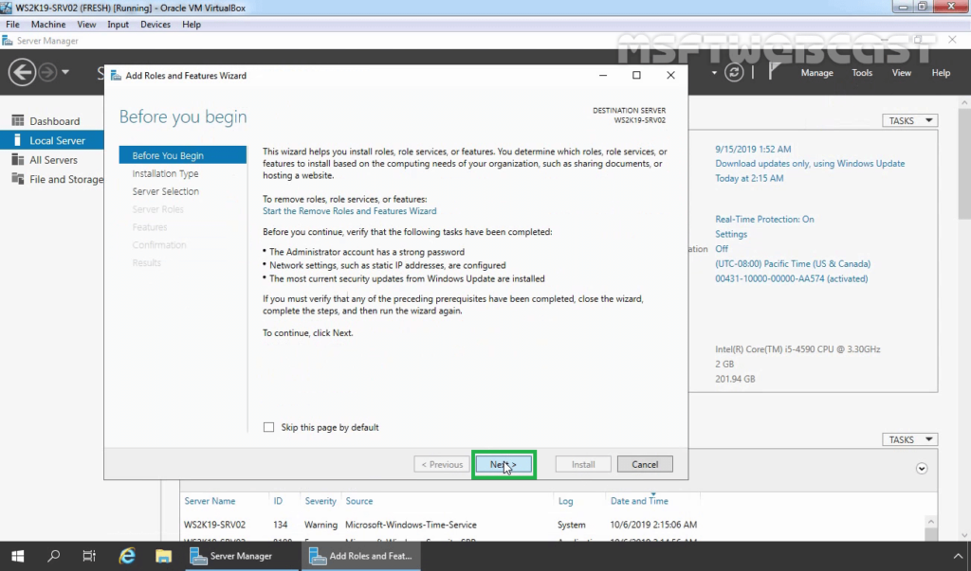Click Today at 2:15 AM link

click(749, 178)
